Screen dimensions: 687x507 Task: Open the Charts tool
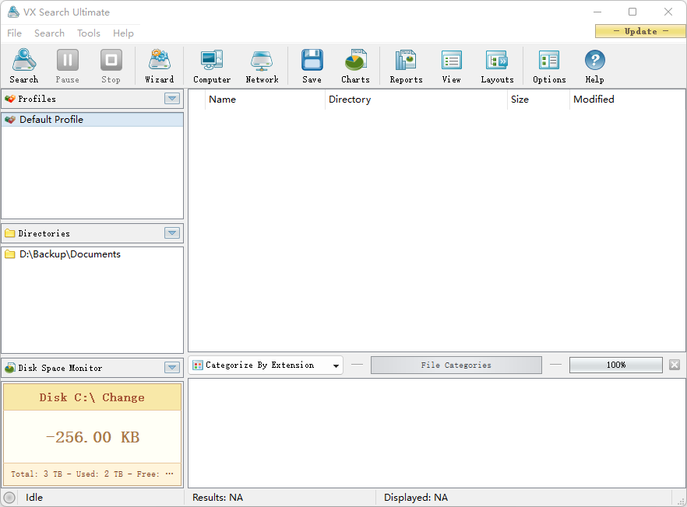coord(355,66)
